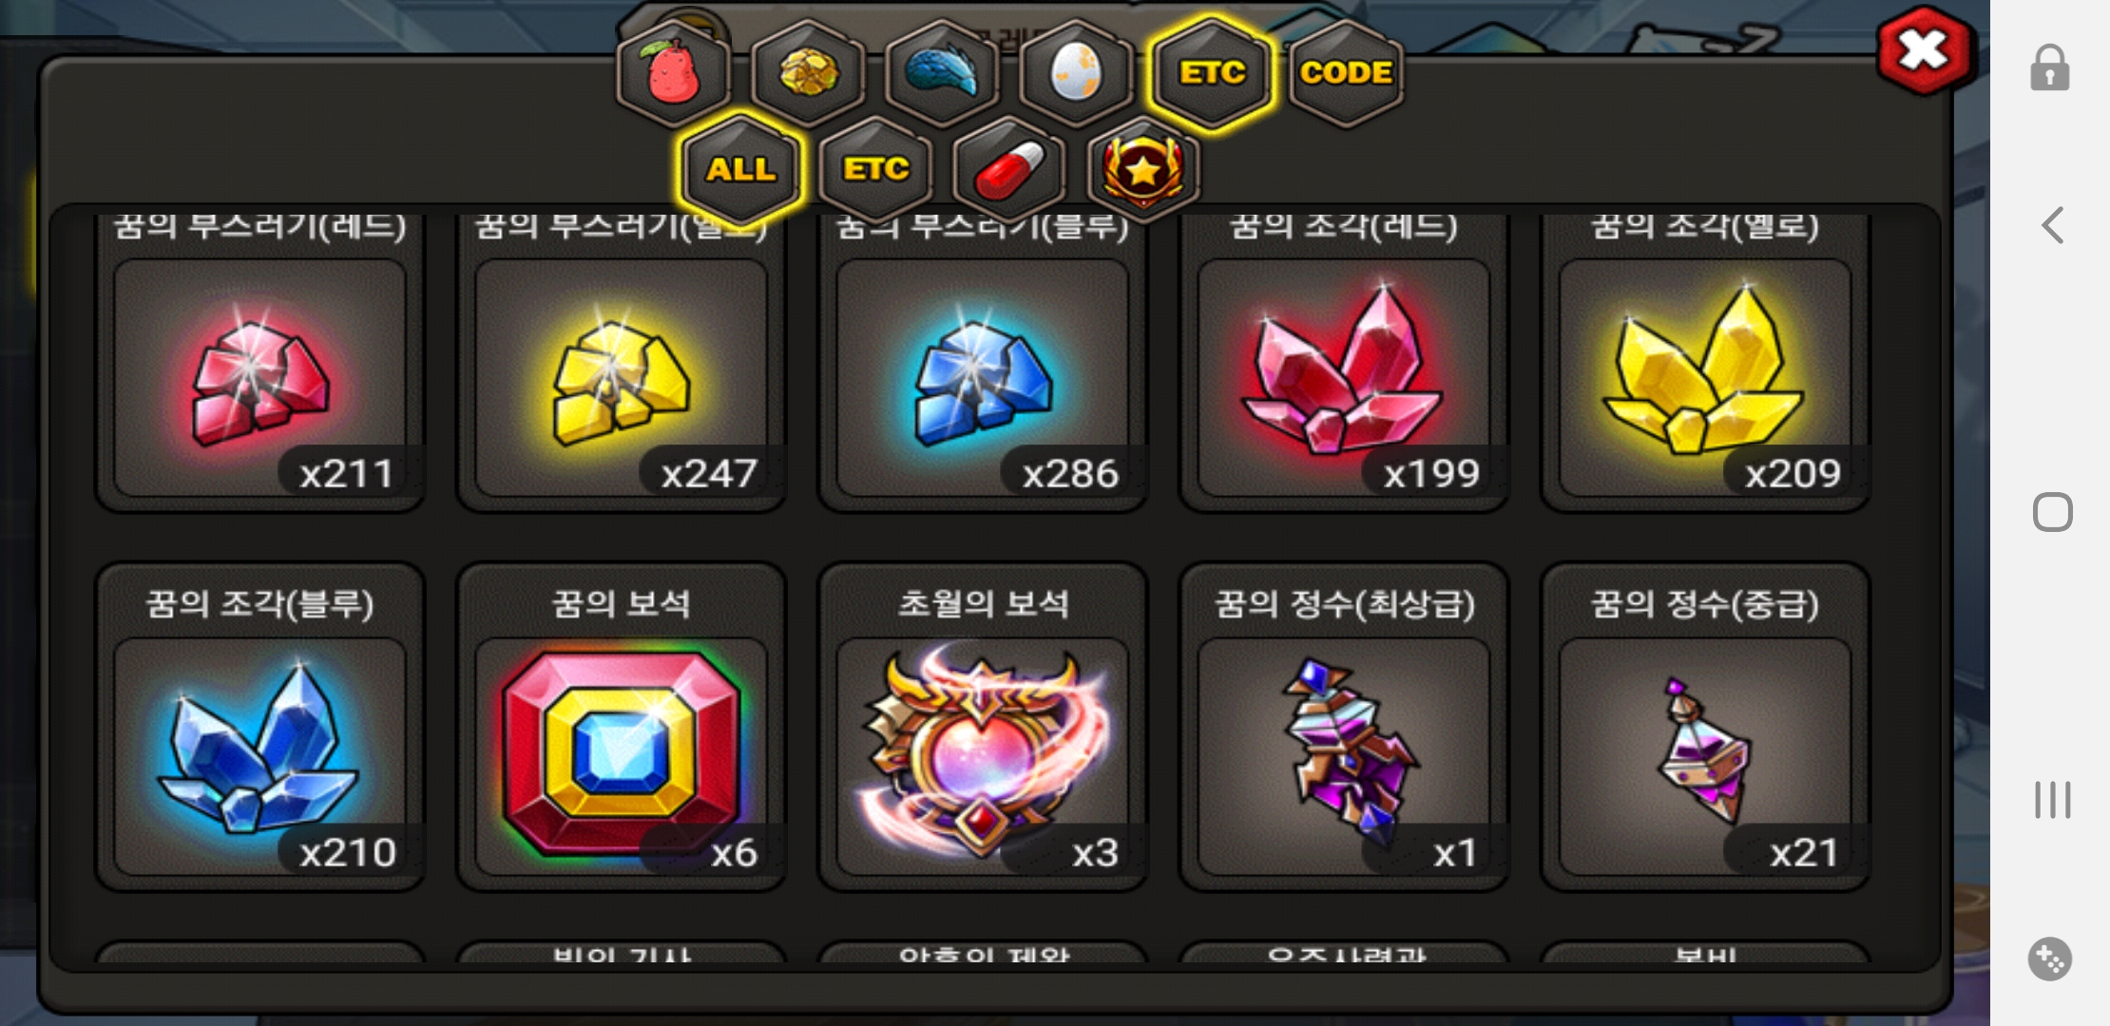Select the 꿈의 정수(중급) potion x21
The height and width of the screenshot is (1026, 2110).
click(x=1705, y=728)
